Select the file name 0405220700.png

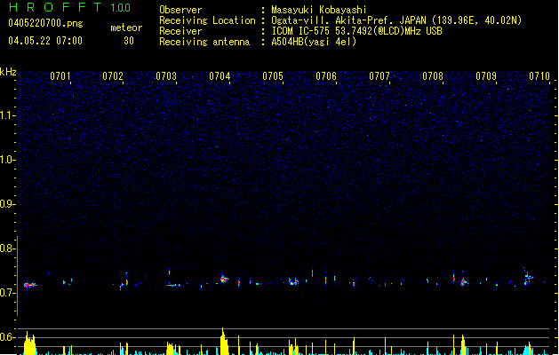tap(45, 23)
